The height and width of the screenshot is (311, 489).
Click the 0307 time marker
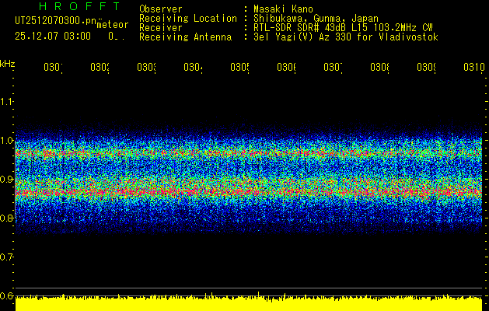pyautogui.click(x=333, y=68)
